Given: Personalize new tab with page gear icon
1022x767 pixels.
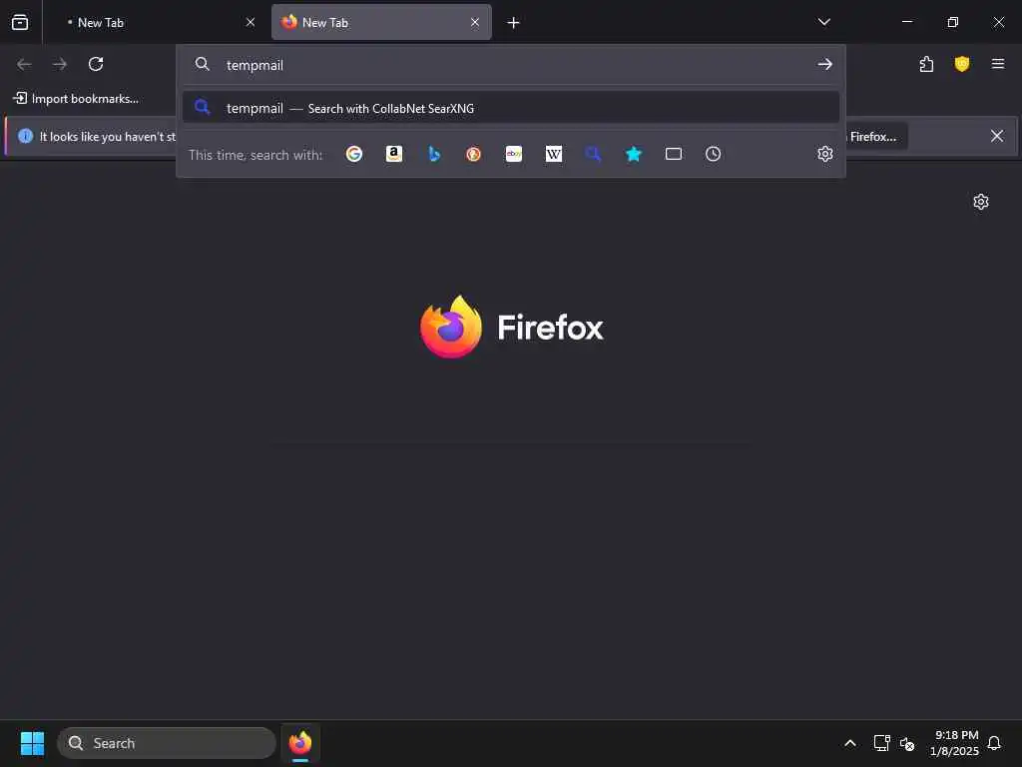Looking at the screenshot, I should pyautogui.click(x=981, y=202).
